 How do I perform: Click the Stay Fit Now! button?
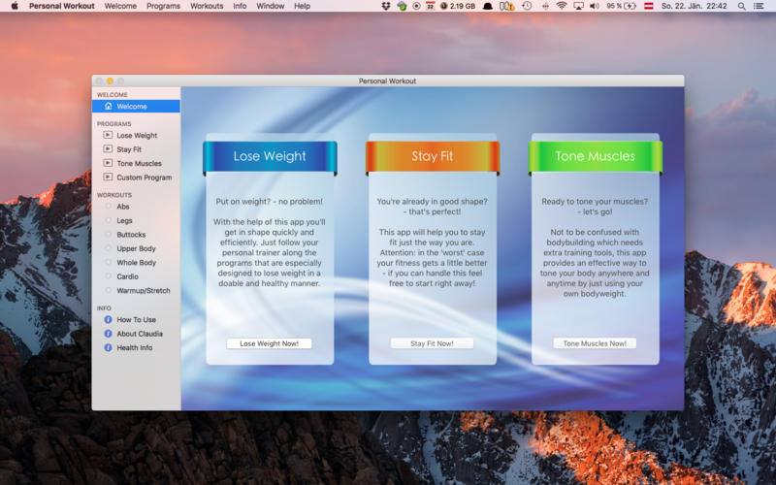432,343
